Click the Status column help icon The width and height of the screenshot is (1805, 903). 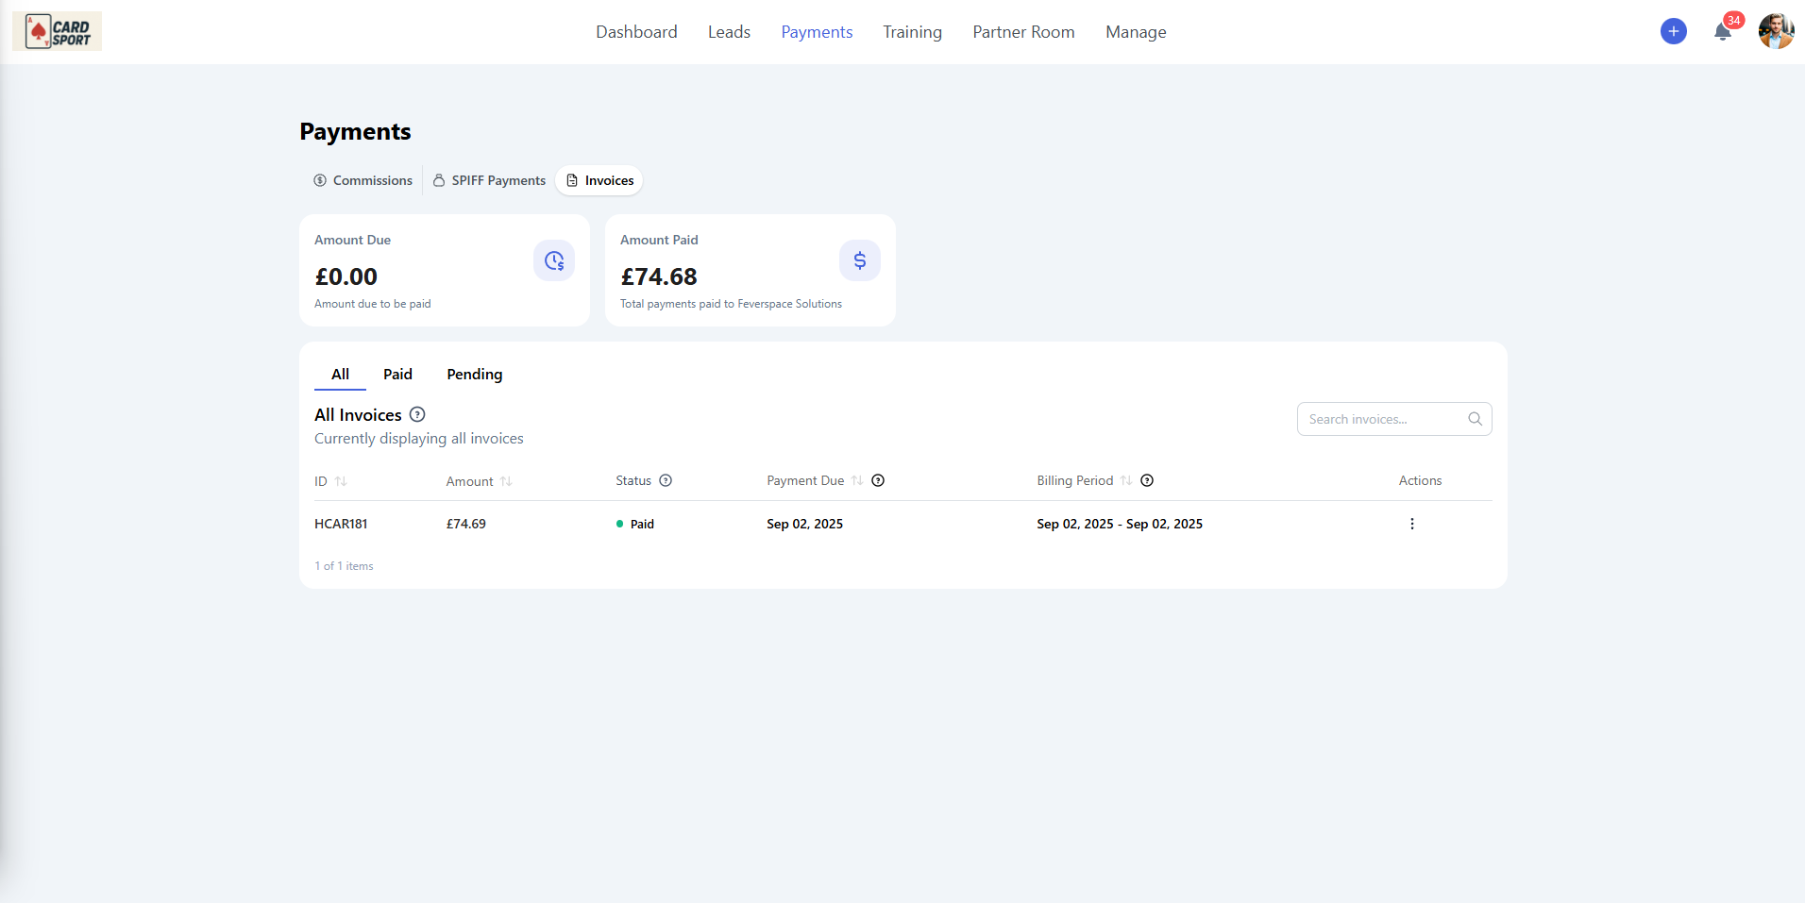point(666,480)
